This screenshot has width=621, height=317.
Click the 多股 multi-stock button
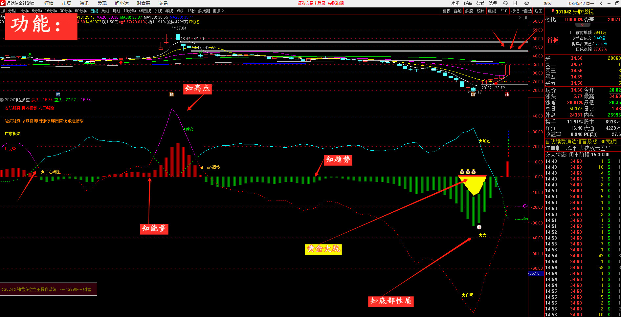[469, 11]
